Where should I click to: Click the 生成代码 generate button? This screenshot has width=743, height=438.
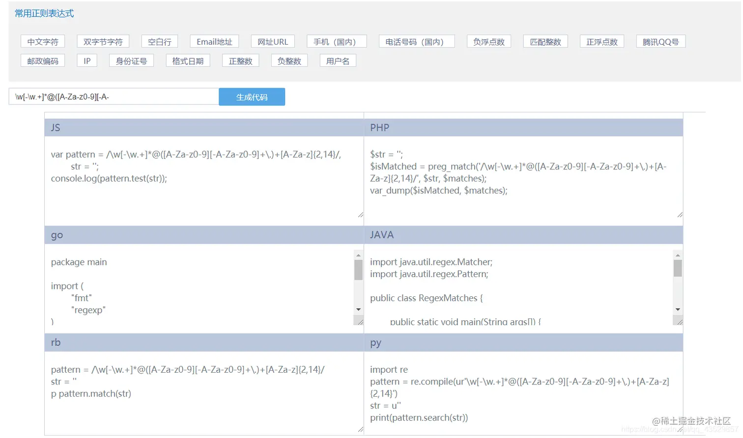coord(252,97)
